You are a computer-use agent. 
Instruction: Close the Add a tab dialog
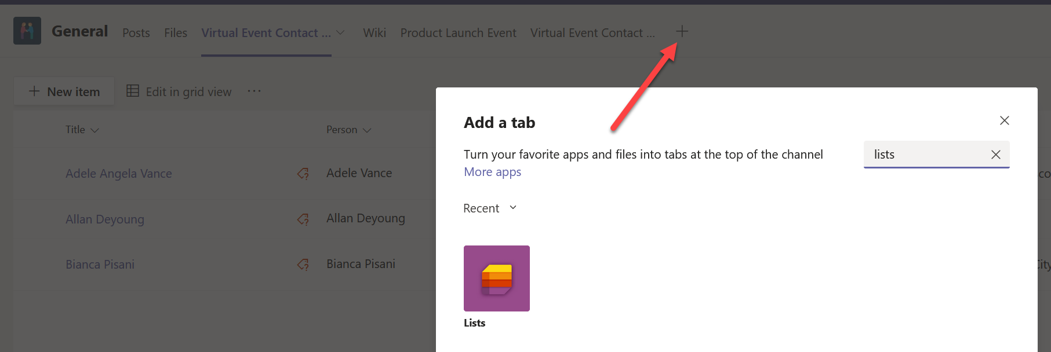(x=1005, y=120)
